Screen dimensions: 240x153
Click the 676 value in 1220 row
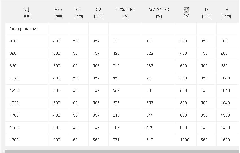116,103
